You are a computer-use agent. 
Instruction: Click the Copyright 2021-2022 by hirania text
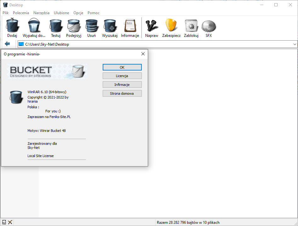pyautogui.click(x=48, y=99)
